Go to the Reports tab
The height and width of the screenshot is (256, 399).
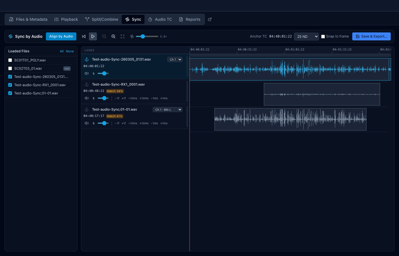[x=190, y=19]
